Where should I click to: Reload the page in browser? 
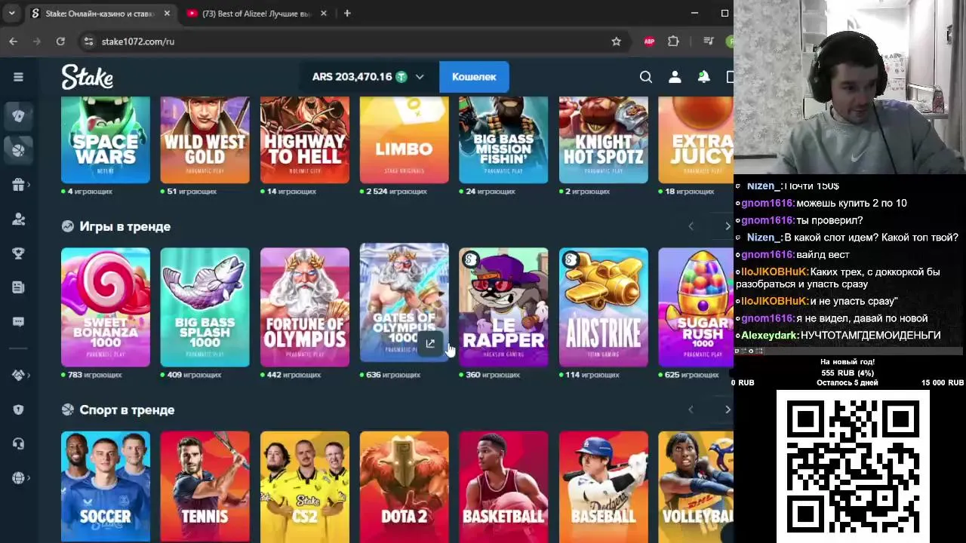pyautogui.click(x=60, y=41)
